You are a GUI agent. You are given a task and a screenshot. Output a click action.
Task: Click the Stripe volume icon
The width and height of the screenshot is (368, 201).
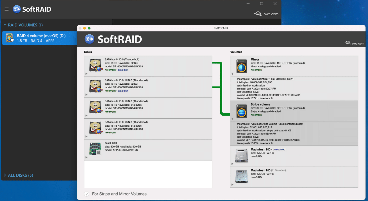point(241,111)
